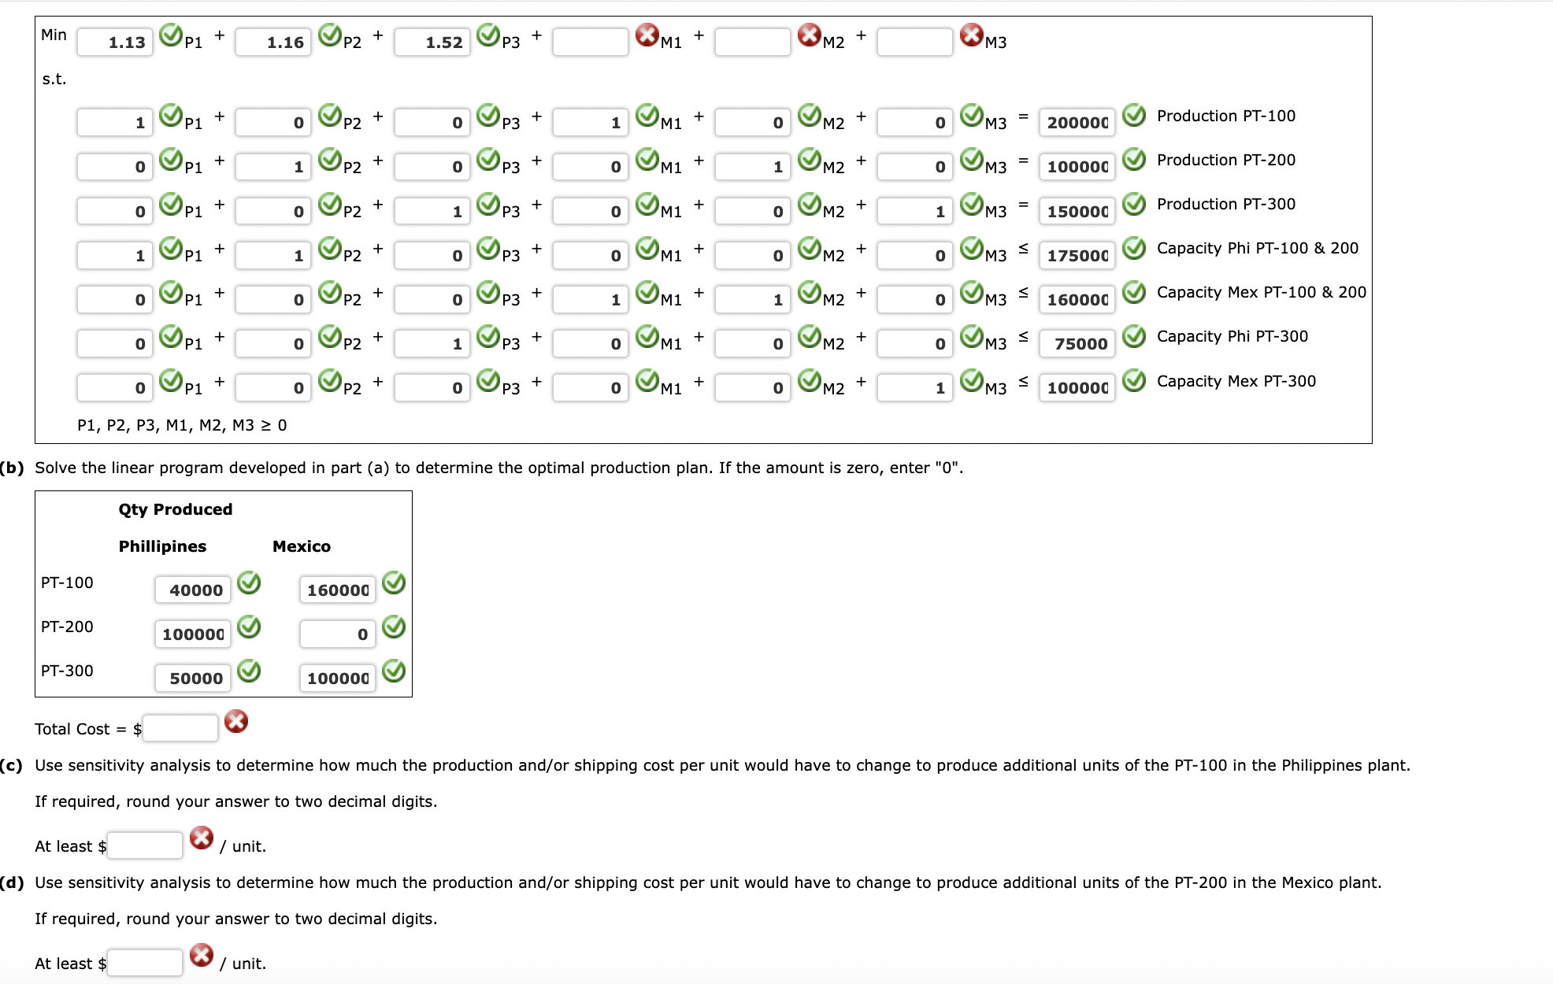Click green checkmark beside Production PT-100 value 200000
Viewport: 1553px width, 984px height.
pos(1133,116)
